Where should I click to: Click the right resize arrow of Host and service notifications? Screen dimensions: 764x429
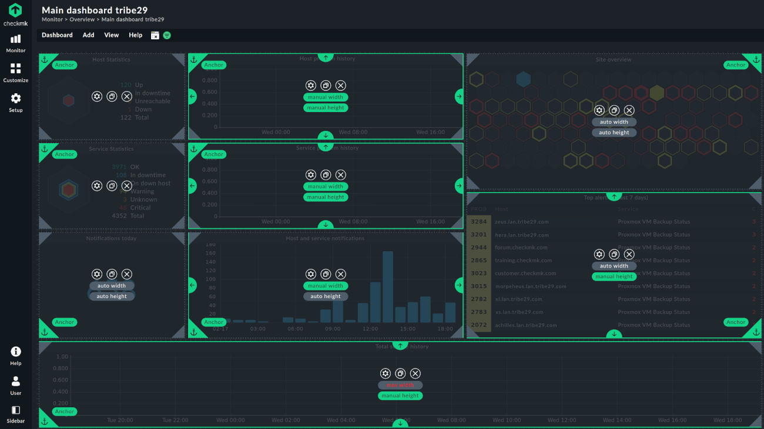pyautogui.click(x=459, y=285)
